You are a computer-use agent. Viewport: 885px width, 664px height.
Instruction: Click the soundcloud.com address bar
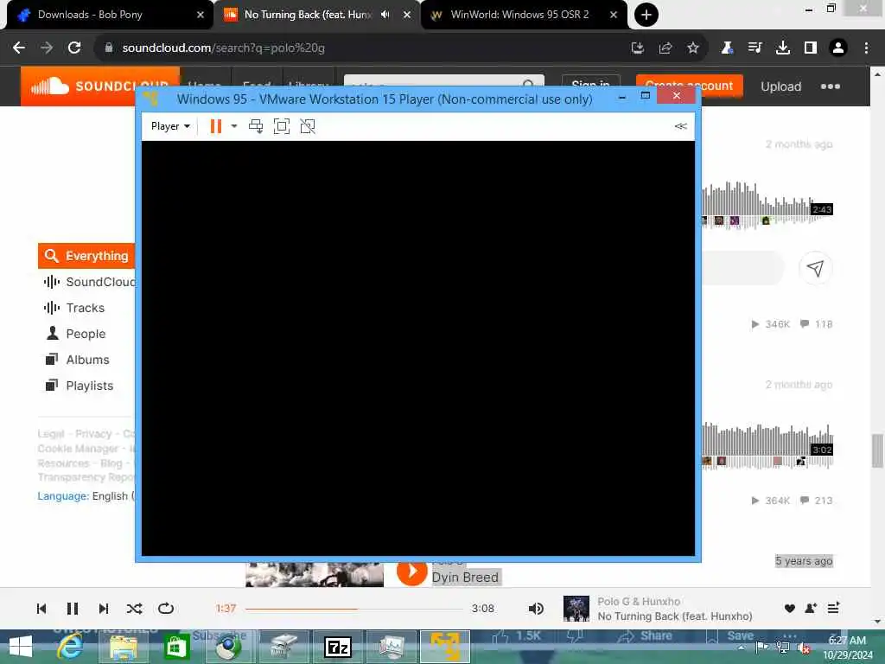click(x=361, y=48)
